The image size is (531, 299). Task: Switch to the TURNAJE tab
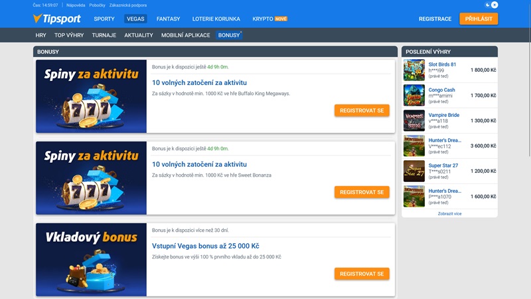click(104, 35)
